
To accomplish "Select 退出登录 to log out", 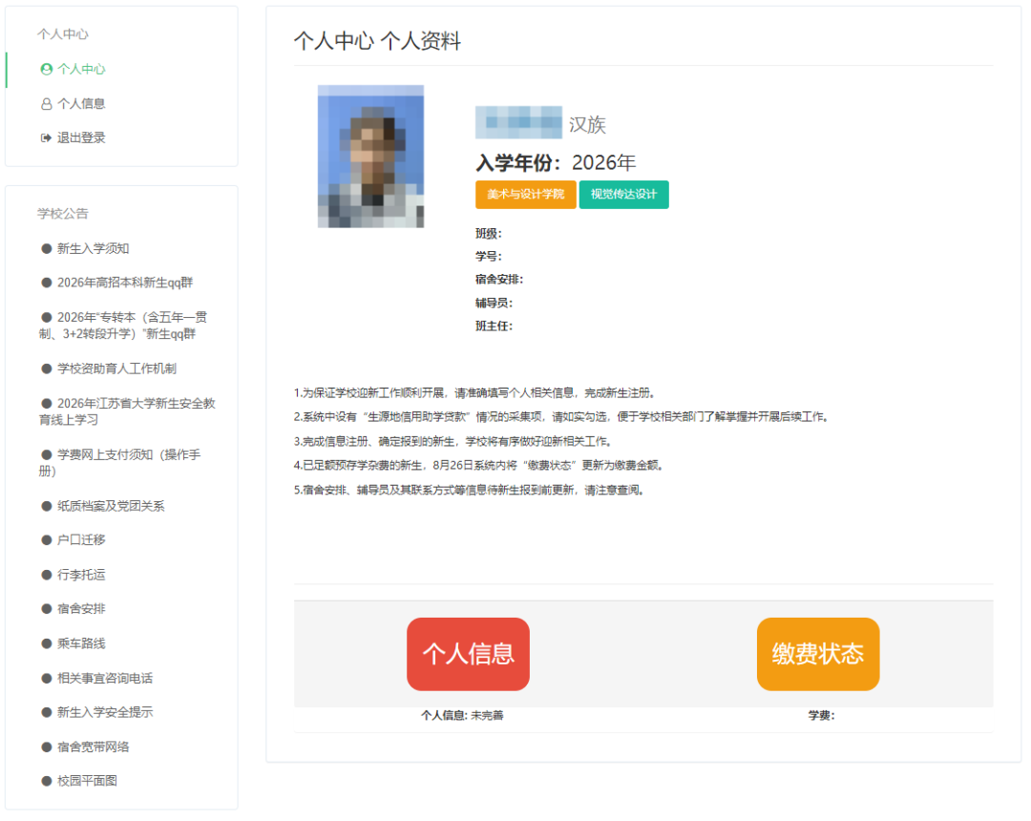I will 81,138.
